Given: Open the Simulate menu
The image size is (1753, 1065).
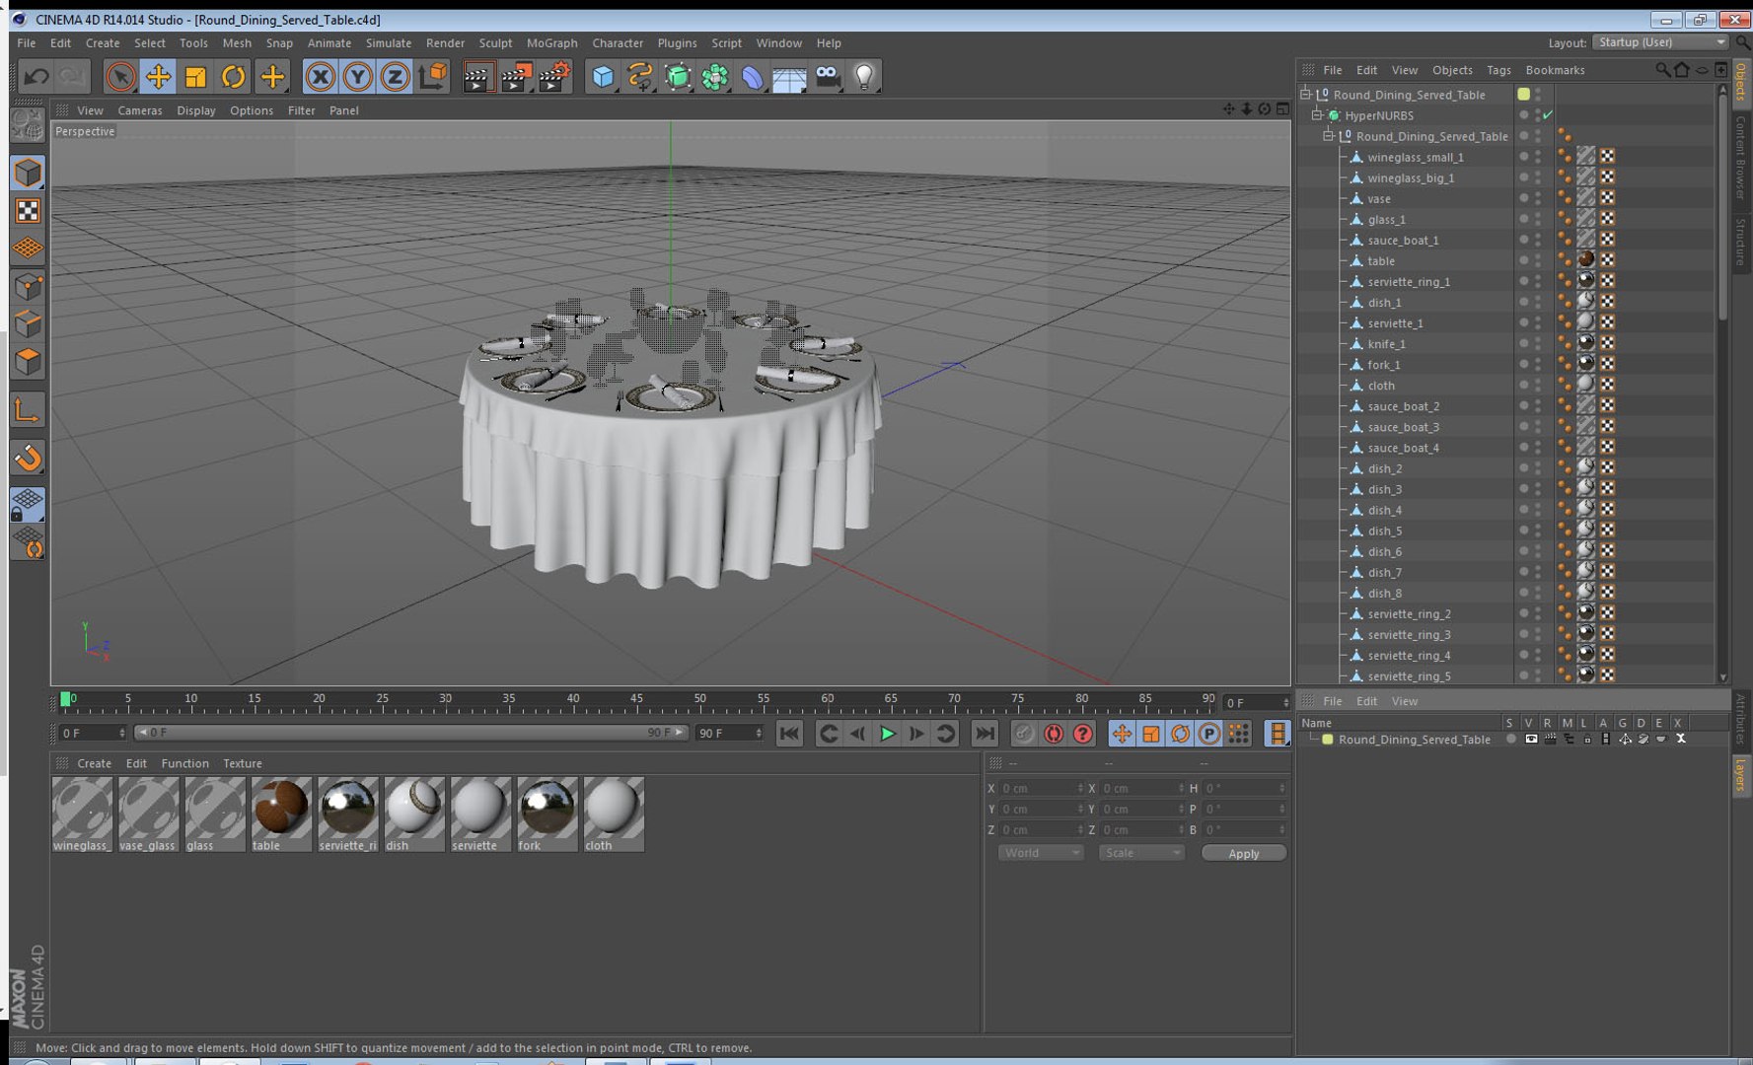Looking at the screenshot, I should pos(388,43).
